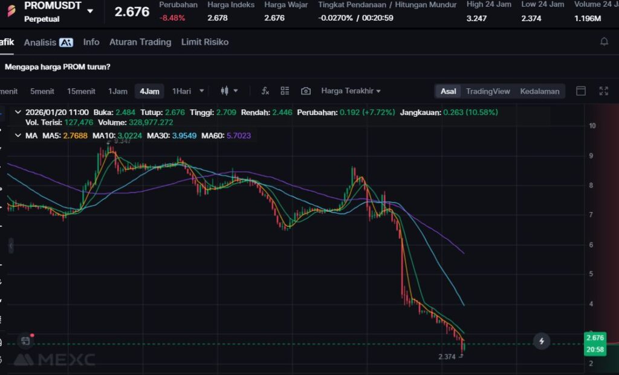Click the panel layout window icon
619x375 pixels.
[x=581, y=91]
